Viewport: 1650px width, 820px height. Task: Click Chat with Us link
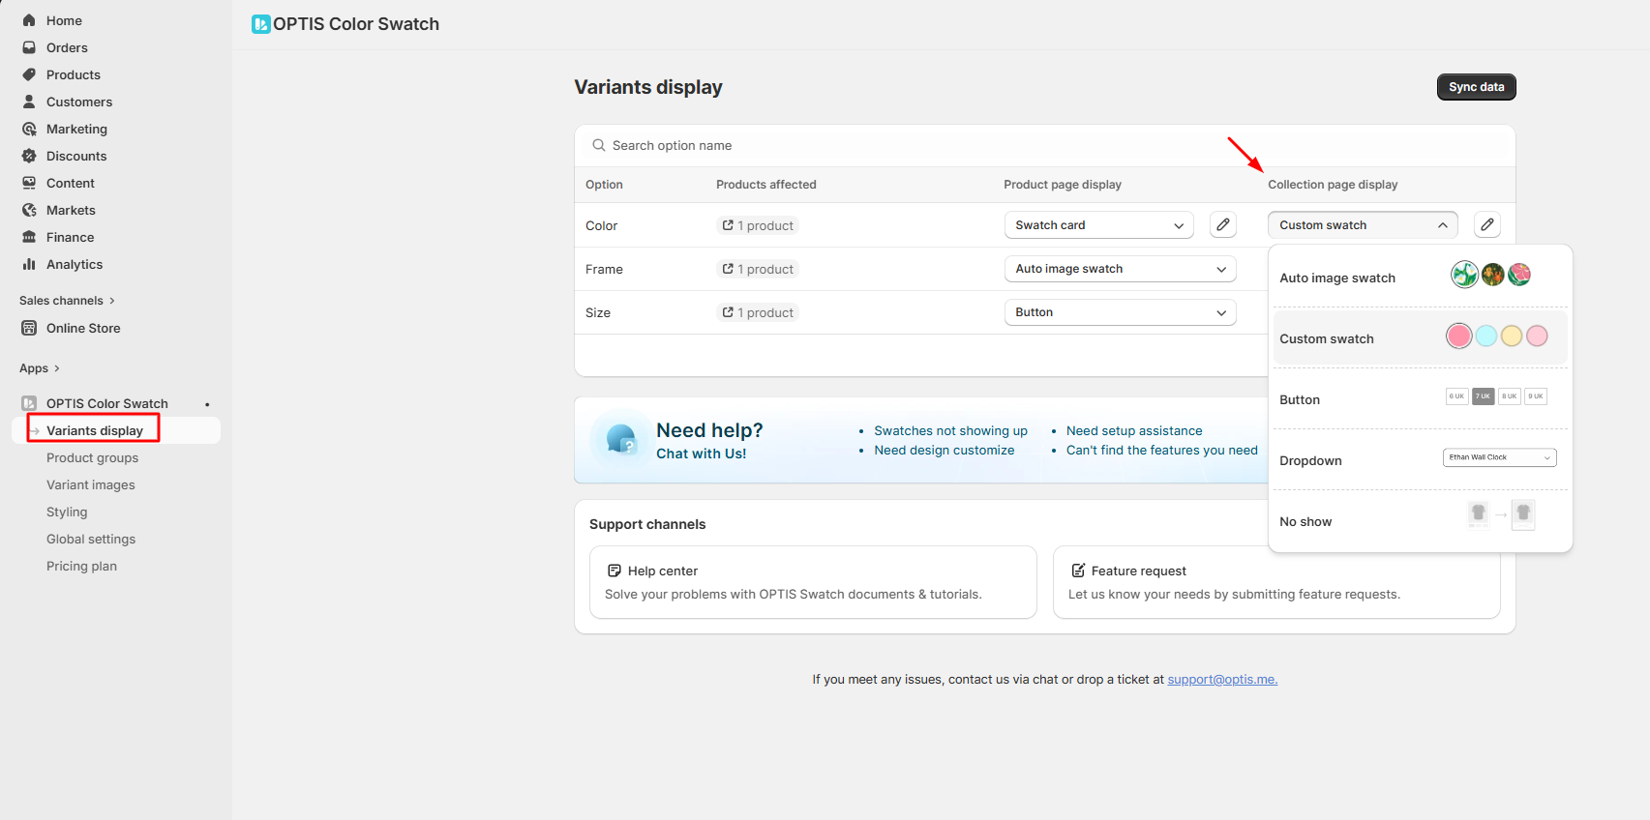click(x=702, y=454)
